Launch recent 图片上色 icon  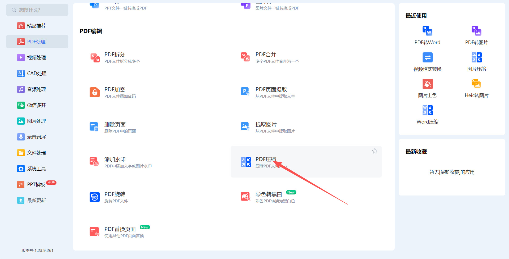(x=427, y=84)
